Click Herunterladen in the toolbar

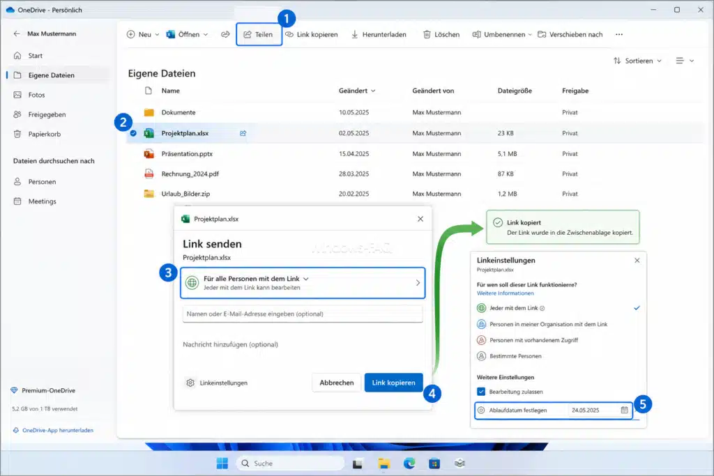379,35
